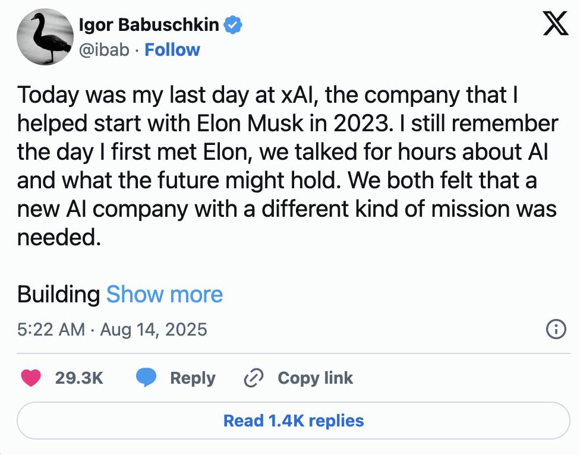
Task: Click the Copy link text label
Action: [x=315, y=378]
